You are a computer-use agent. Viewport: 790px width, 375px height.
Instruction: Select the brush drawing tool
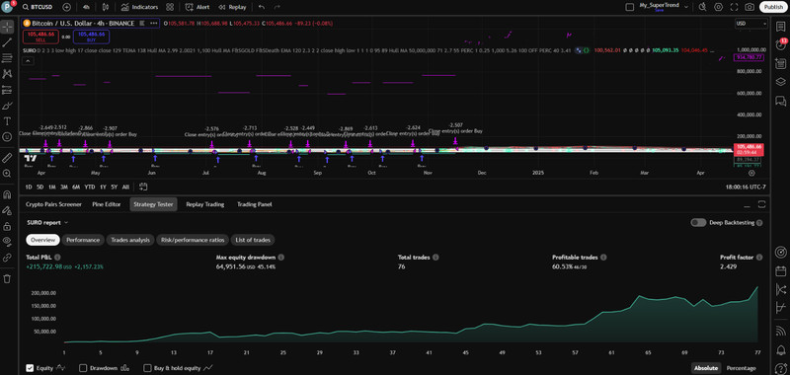[7, 106]
